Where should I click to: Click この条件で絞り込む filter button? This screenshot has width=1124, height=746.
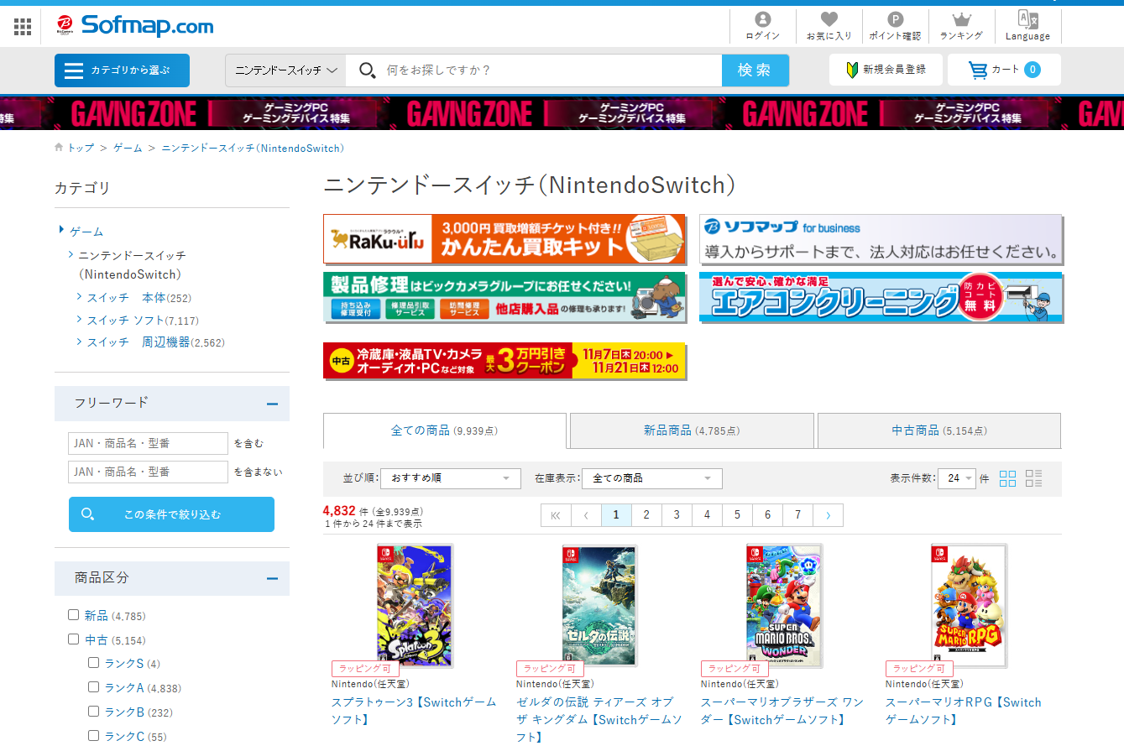coord(171,514)
